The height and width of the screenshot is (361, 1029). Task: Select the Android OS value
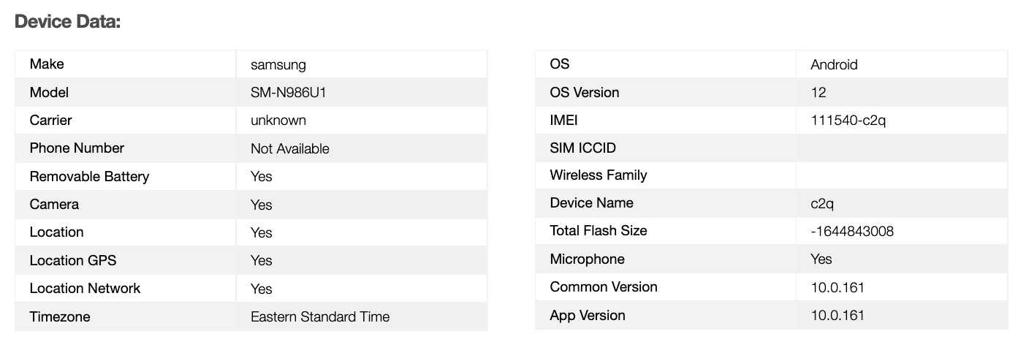tap(834, 64)
